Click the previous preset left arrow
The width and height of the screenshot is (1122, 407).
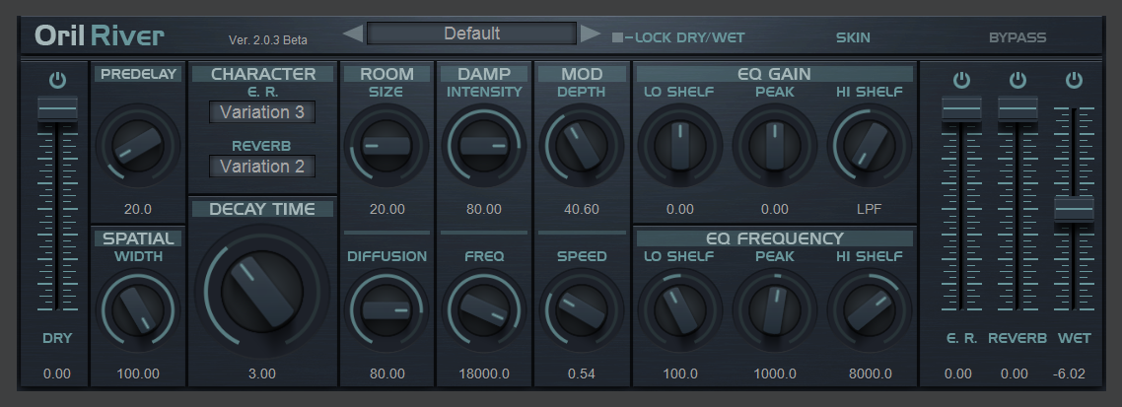point(353,33)
